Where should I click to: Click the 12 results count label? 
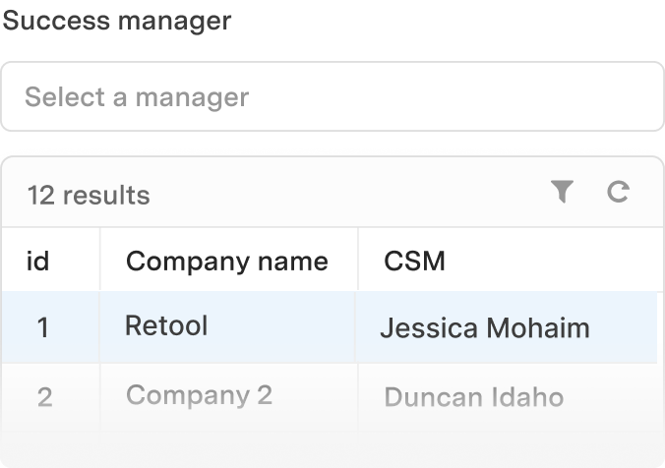tap(89, 195)
